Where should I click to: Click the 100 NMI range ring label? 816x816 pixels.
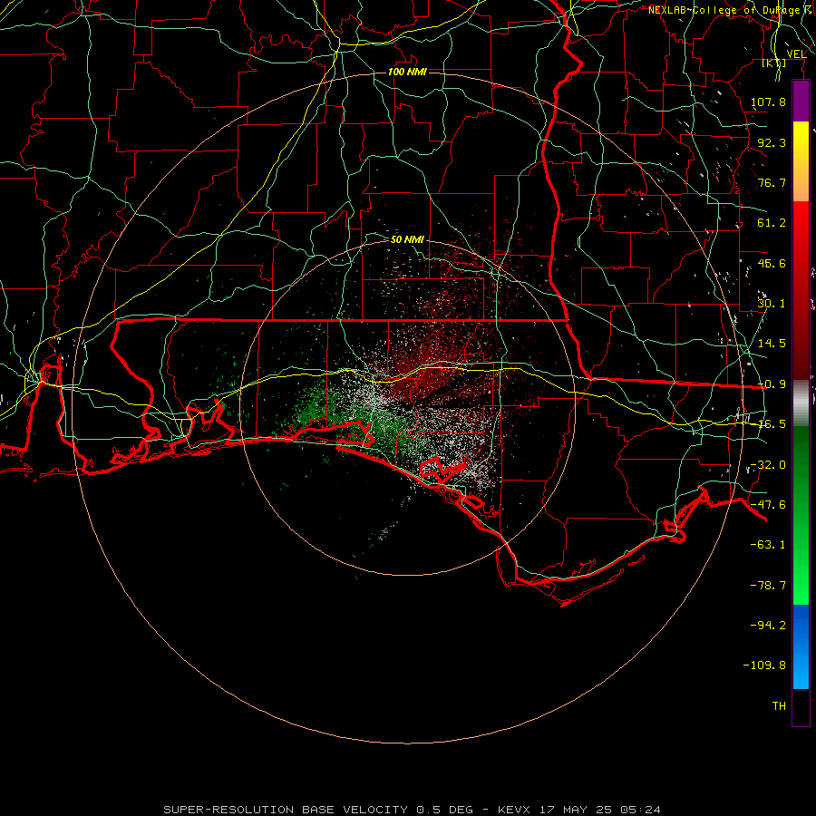[407, 72]
